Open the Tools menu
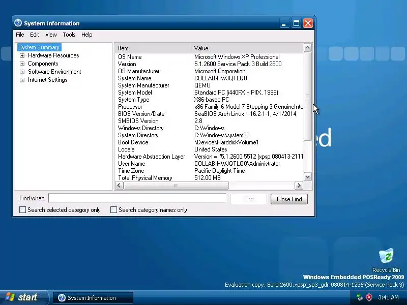The height and width of the screenshot is (305, 407). click(69, 35)
